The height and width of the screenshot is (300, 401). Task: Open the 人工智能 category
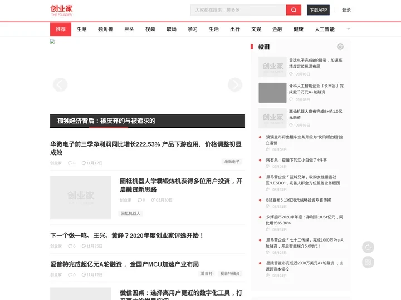(x=325, y=29)
